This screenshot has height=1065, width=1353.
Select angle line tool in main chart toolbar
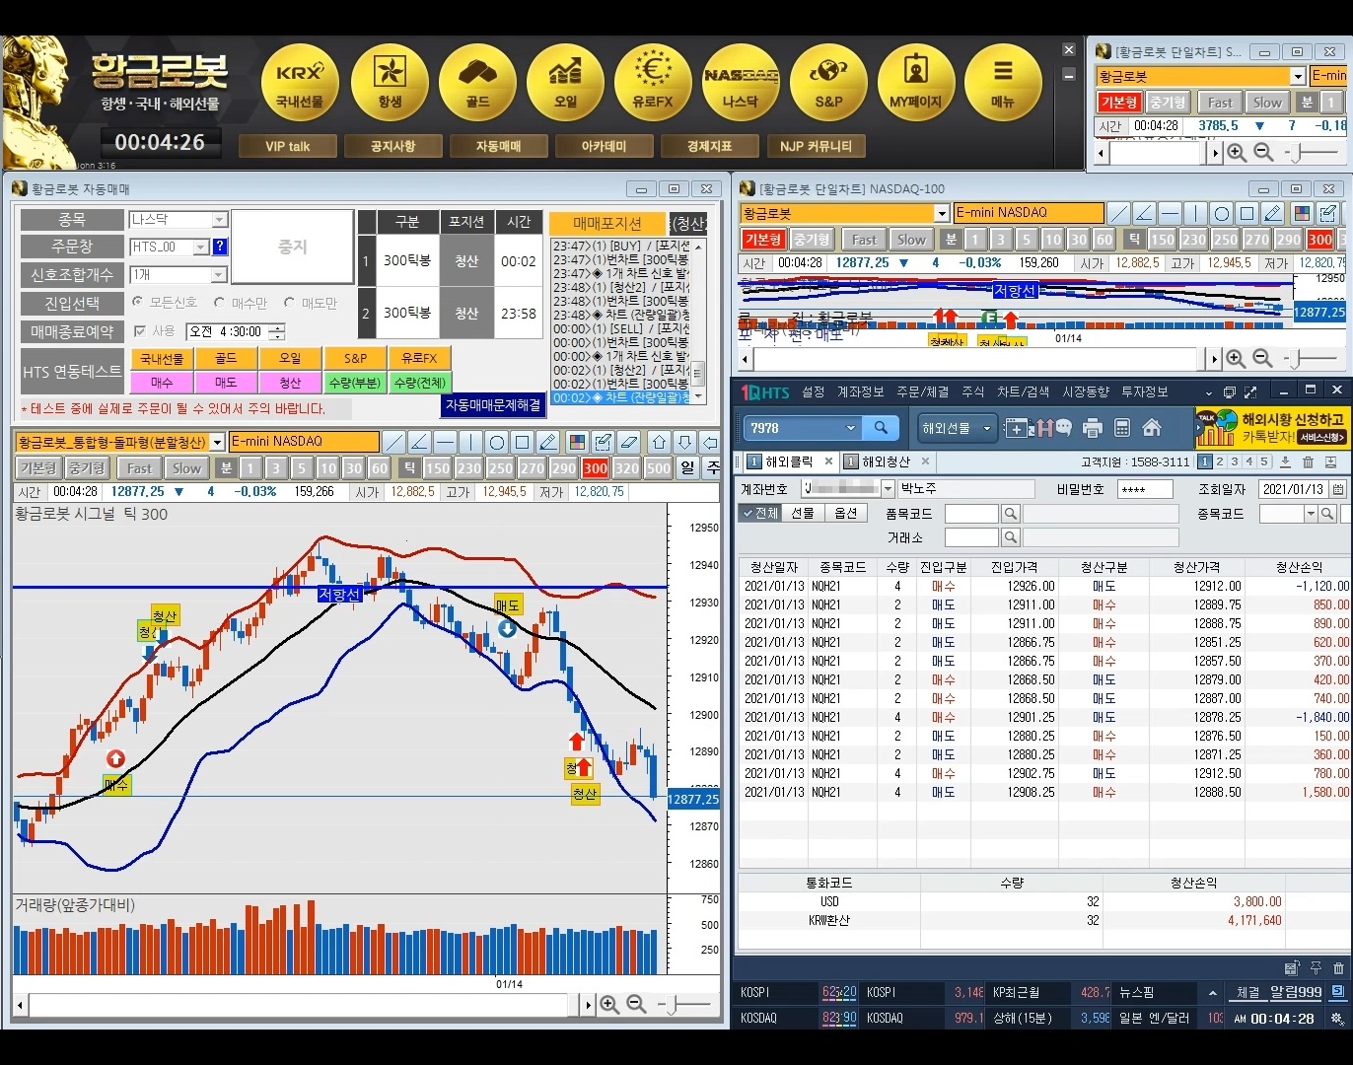419,442
